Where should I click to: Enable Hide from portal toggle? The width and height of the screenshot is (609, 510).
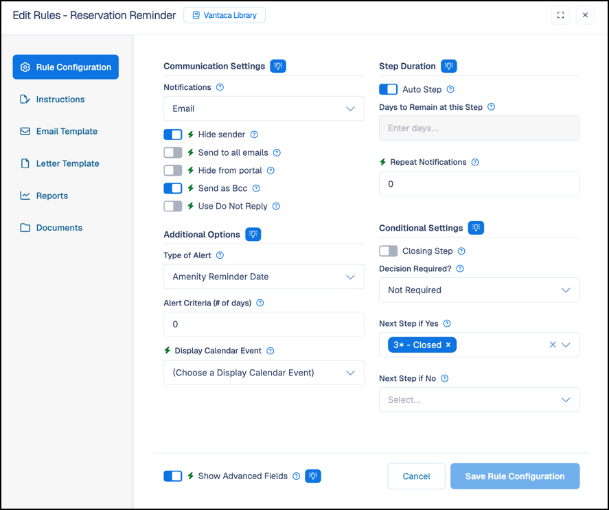click(x=173, y=170)
